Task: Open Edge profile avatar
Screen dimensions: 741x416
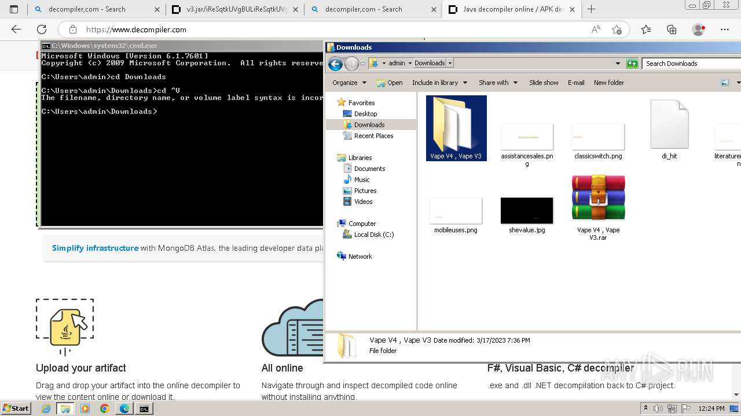Action: click(x=699, y=29)
